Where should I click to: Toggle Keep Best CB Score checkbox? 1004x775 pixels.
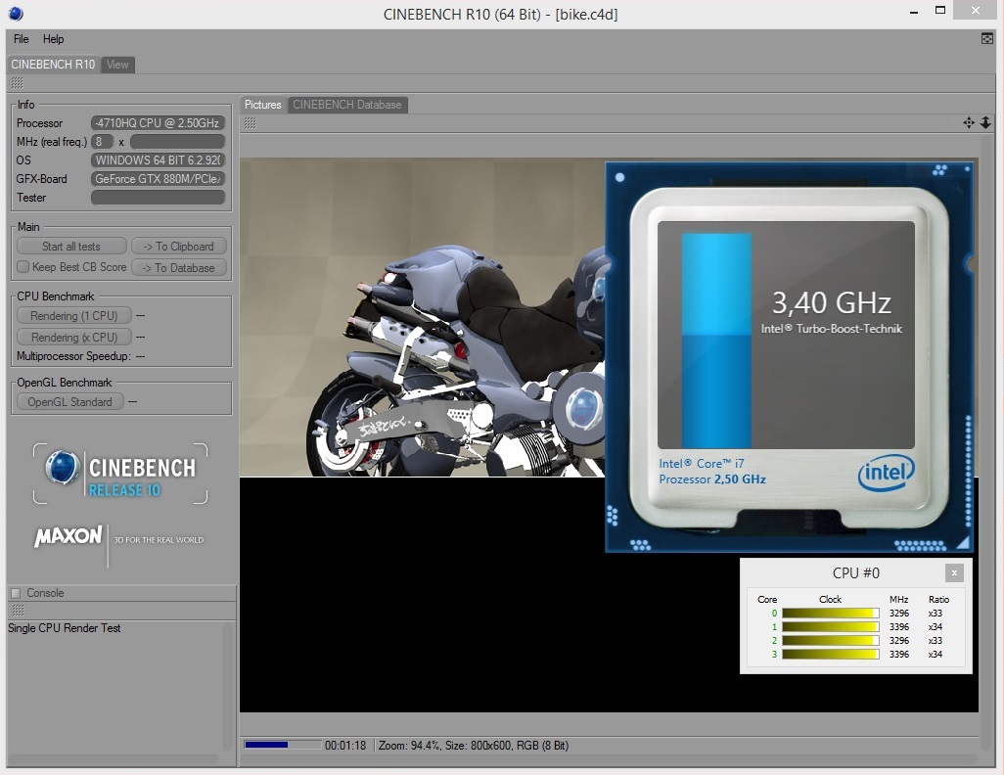point(23,266)
